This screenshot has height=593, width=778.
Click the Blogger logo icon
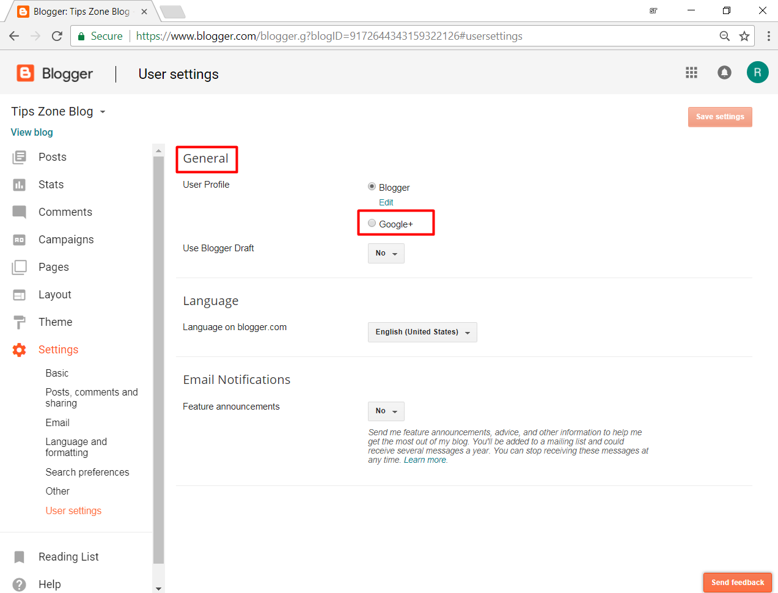click(25, 73)
